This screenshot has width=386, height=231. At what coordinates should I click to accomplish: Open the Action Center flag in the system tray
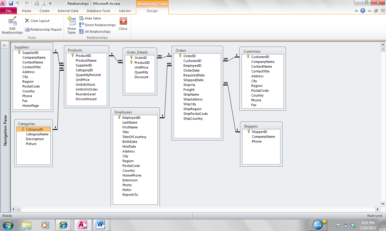click(x=338, y=225)
